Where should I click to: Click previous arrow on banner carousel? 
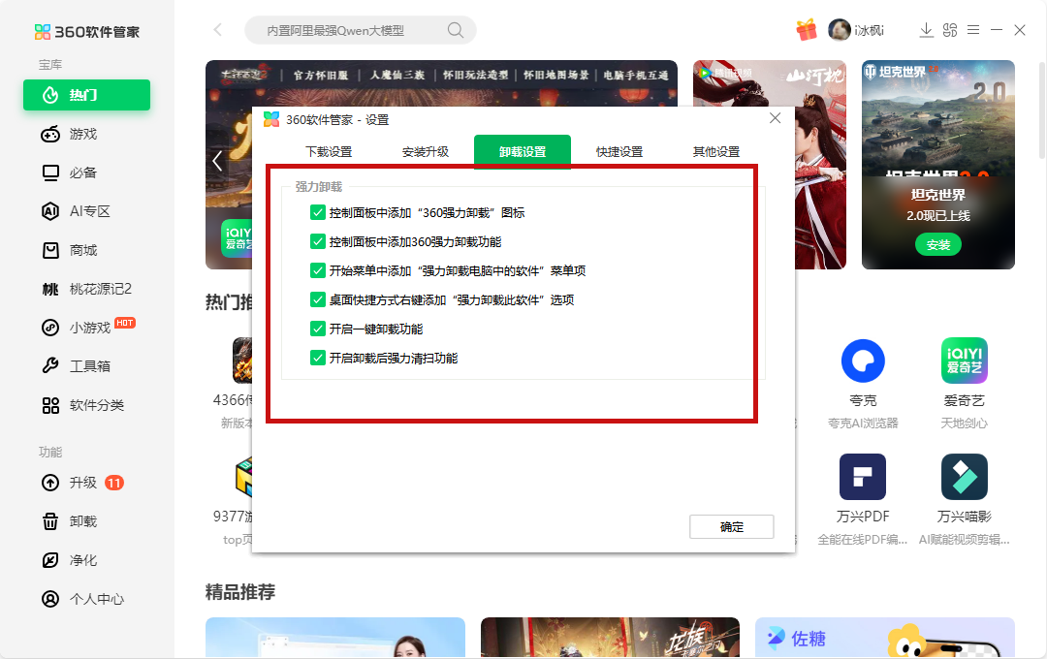click(x=217, y=161)
